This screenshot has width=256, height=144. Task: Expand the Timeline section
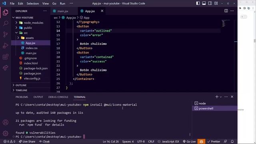pyautogui.click(x=31, y=90)
